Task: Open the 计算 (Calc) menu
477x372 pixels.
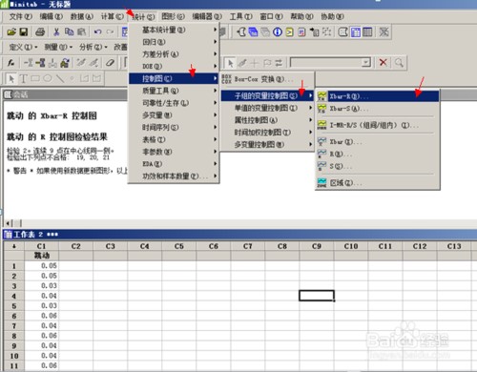Action: tap(112, 16)
